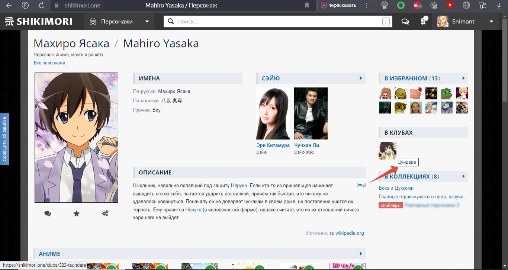Viewport: 508px width, 270px height.
Task: Open Эри Китамура seiyuu photo
Action: tap(273, 113)
